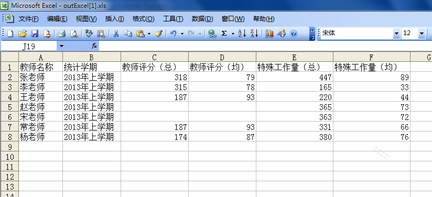Insert a hyperlink with globe icon
The width and height of the screenshot is (432, 197).
coord(212,34)
